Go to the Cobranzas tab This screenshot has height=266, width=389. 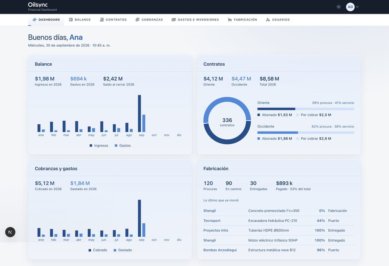click(x=149, y=19)
